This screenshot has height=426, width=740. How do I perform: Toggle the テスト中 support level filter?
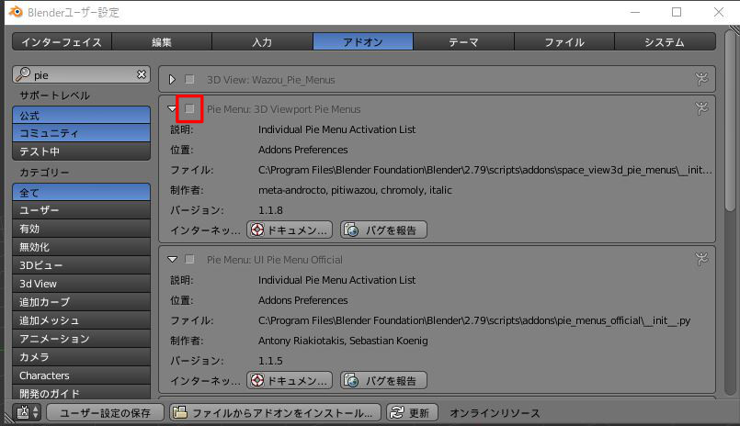pos(81,151)
